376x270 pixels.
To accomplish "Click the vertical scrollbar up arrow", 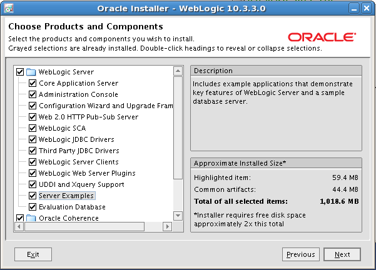I will [178, 71].
